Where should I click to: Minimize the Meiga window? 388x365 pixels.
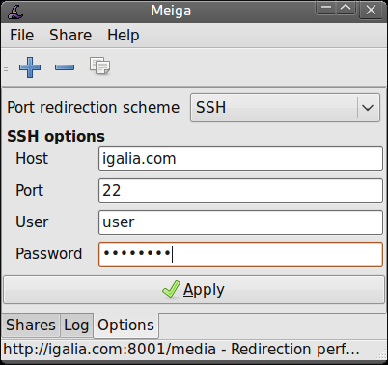(x=326, y=8)
